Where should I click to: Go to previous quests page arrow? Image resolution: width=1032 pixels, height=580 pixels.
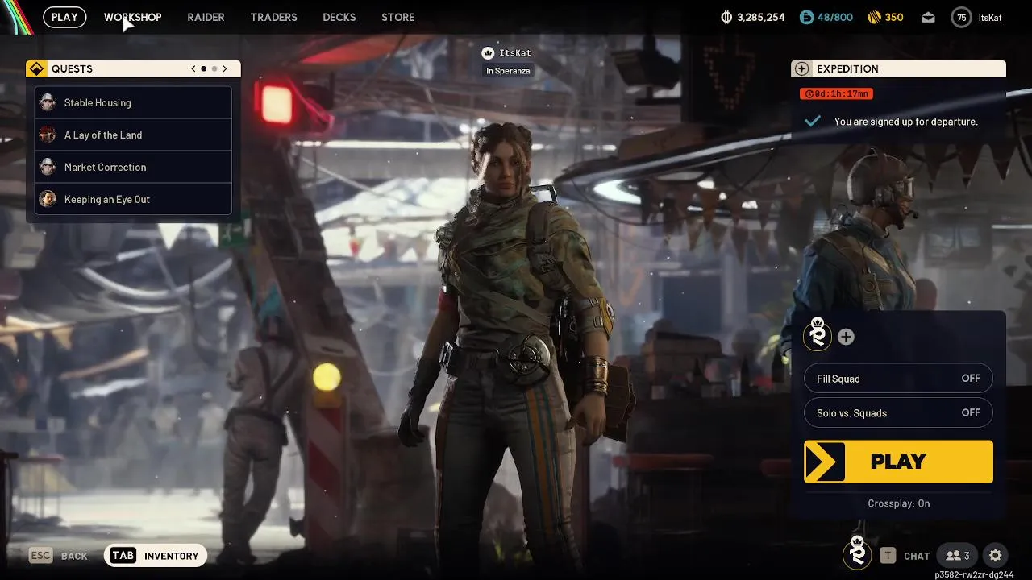point(193,68)
